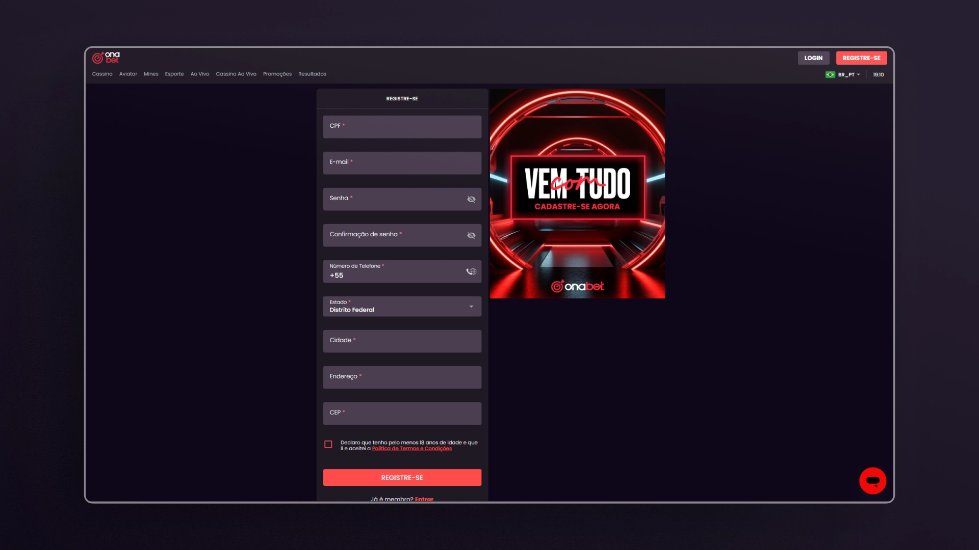
Task: Click the Onabet logo in header
Action: click(106, 58)
